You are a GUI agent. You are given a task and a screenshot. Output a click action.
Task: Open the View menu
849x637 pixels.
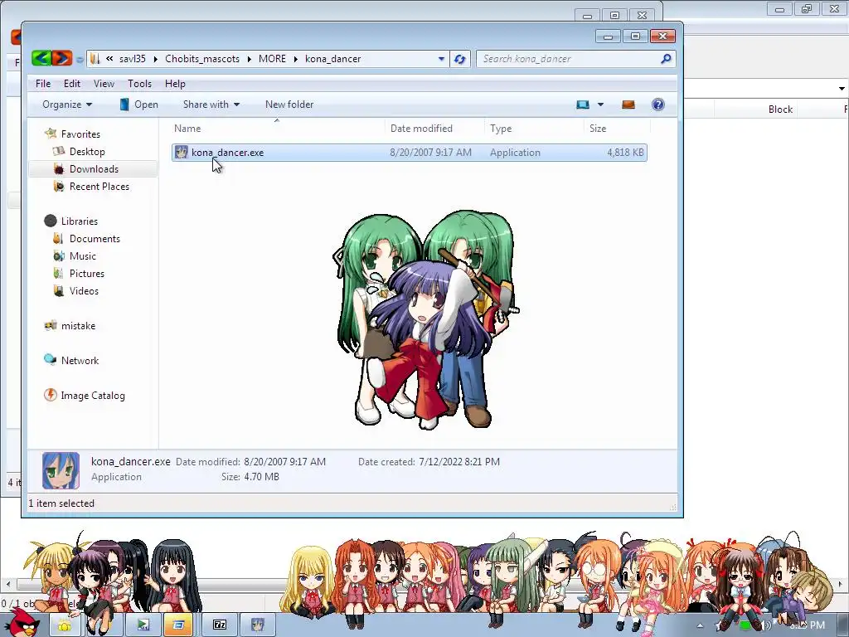[104, 84]
